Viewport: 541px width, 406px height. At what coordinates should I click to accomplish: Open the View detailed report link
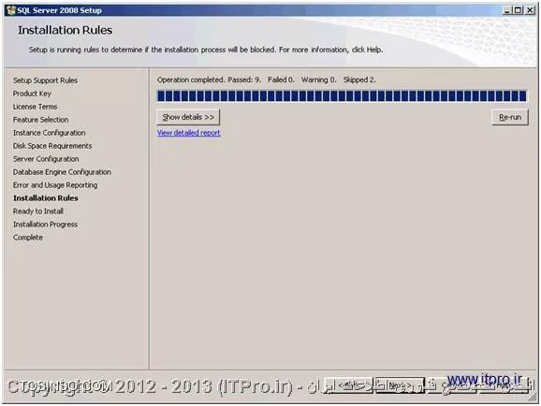(189, 133)
